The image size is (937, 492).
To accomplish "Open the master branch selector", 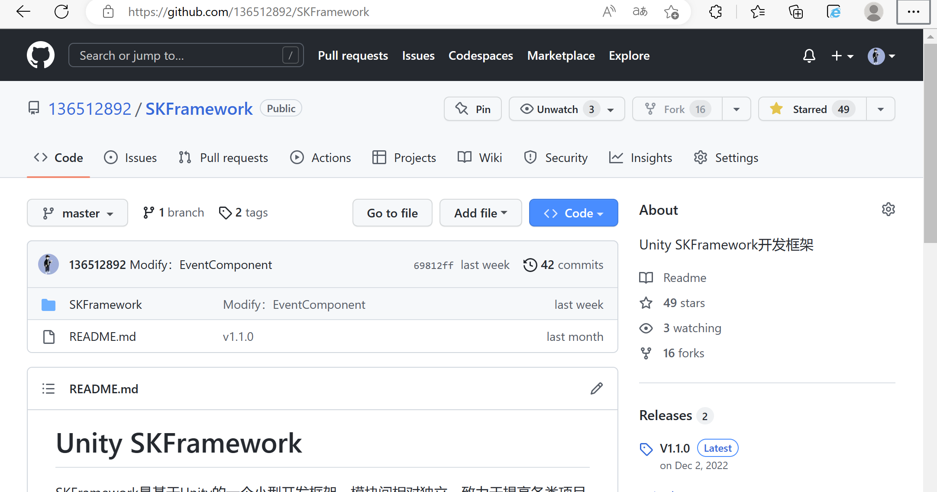I will click(x=77, y=213).
